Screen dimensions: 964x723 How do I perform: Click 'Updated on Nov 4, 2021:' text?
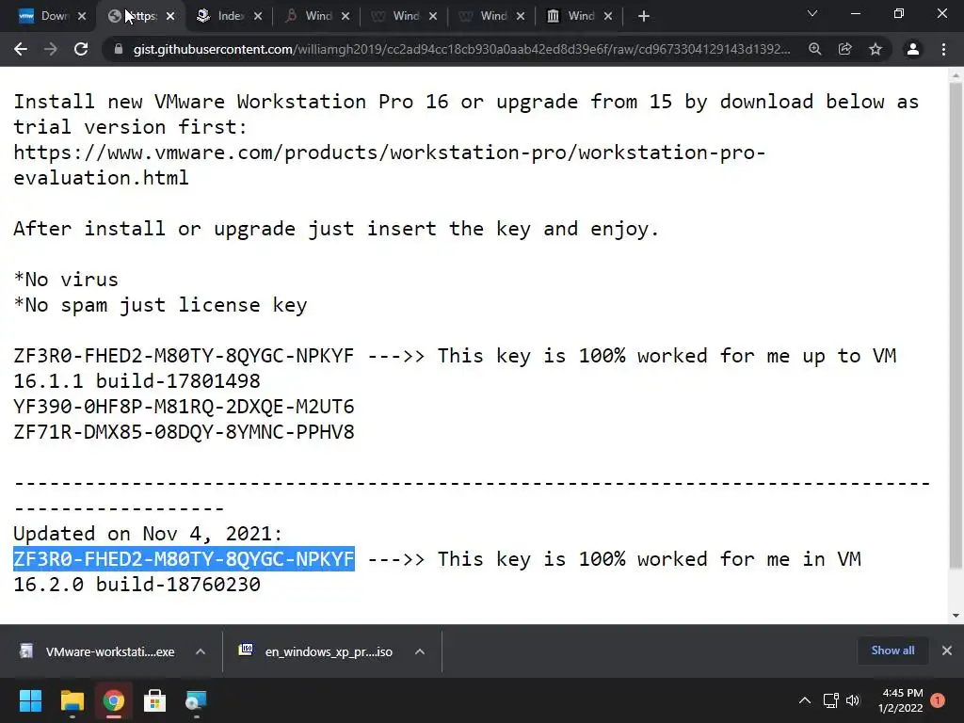pos(148,534)
